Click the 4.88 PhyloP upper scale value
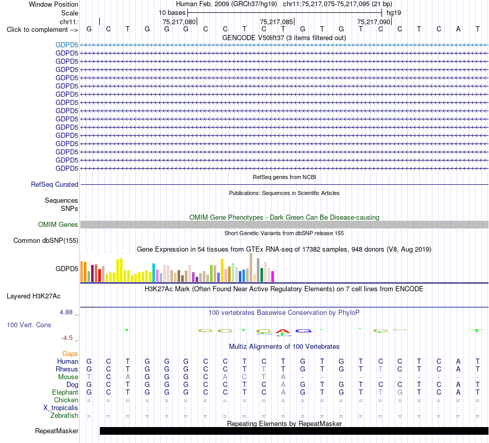The width and height of the screenshot is (489, 443). point(66,312)
